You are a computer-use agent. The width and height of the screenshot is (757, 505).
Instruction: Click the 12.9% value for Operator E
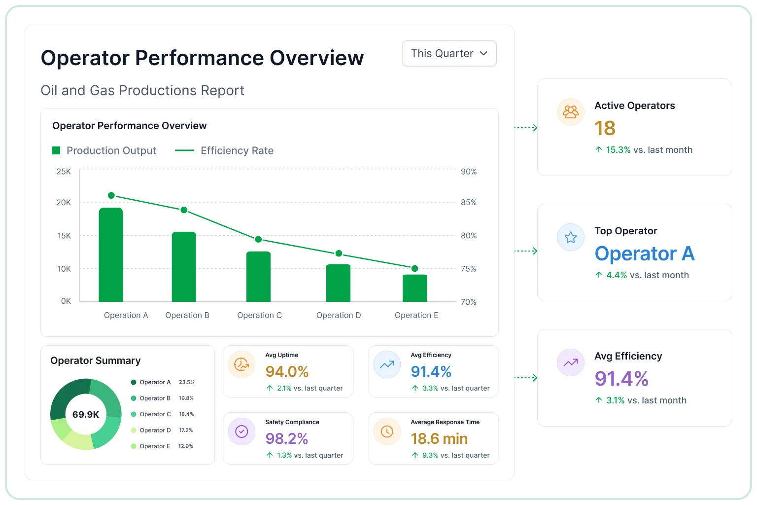pos(186,446)
